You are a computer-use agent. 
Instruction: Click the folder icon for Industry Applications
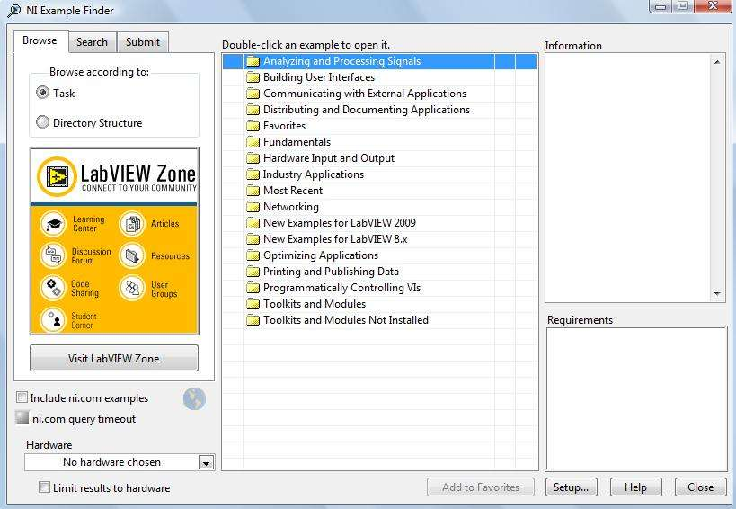253,174
